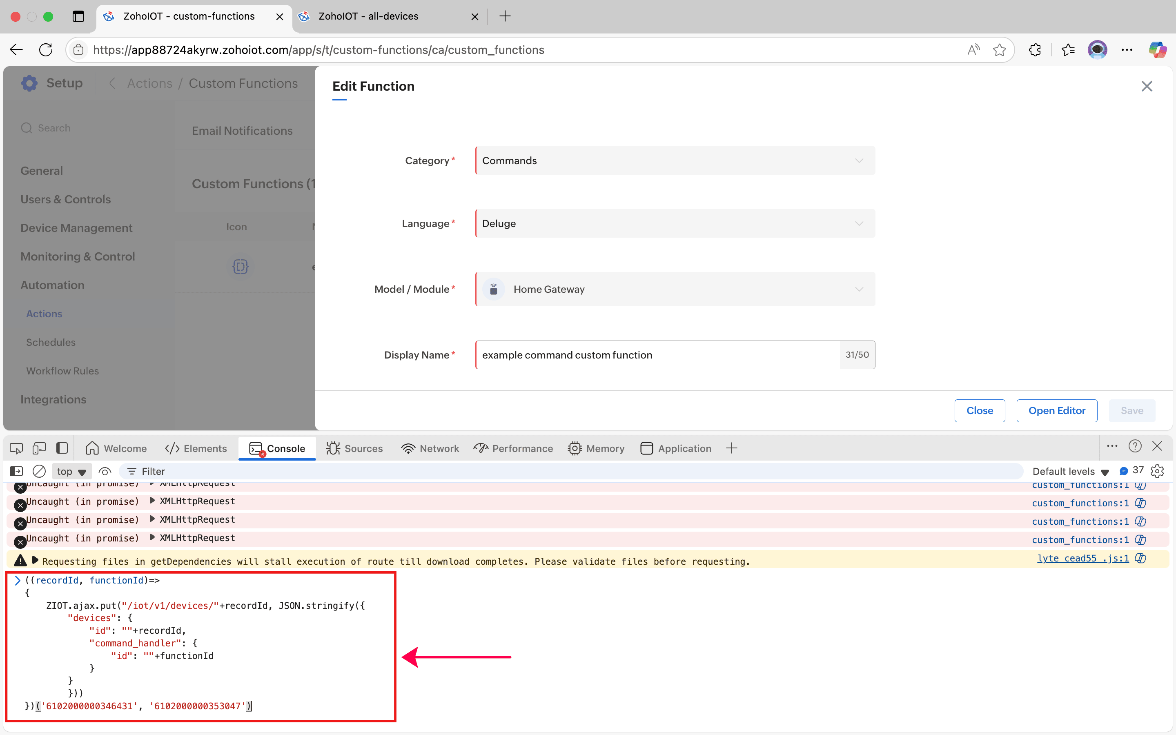Toggle the console sidebar panel
This screenshot has width=1176, height=735.
tap(16, 471)
